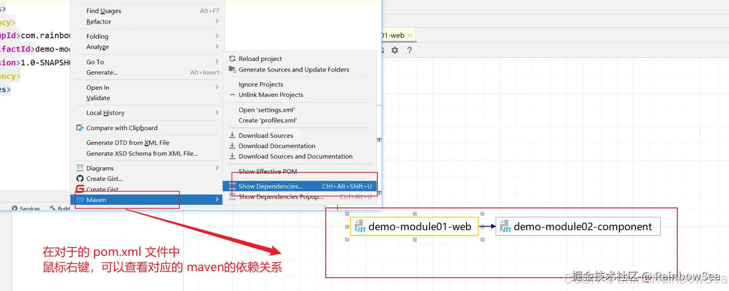
Task: Click the Reload project icon
Action: click(x=232, y=59)
